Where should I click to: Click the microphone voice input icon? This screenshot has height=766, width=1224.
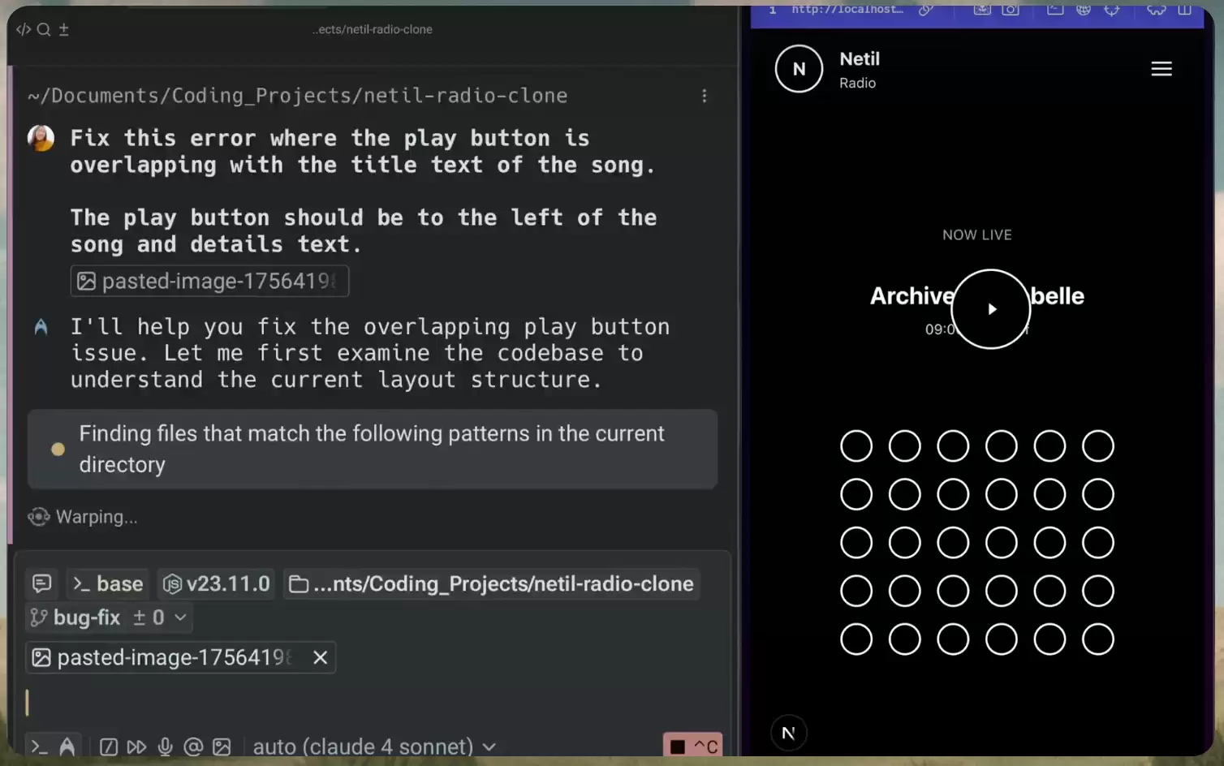[x=165, y=747]
